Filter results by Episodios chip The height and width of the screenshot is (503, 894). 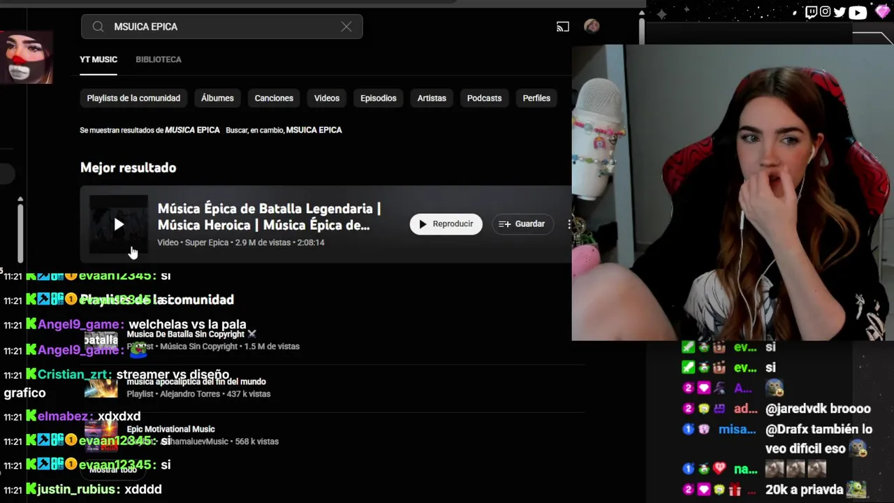(379, 98)
